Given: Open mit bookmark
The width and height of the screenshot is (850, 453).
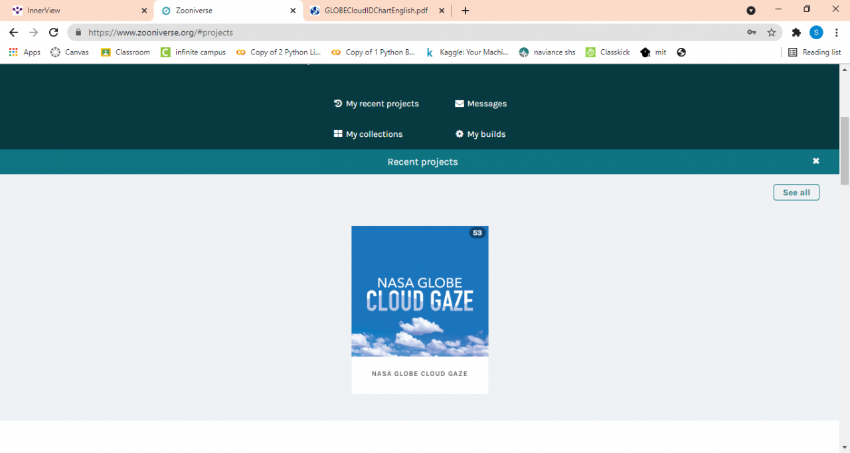Looking at the screenshot, I should (653, 52).
